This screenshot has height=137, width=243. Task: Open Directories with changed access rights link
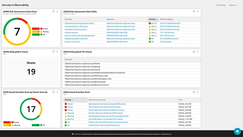pos(79,23)
